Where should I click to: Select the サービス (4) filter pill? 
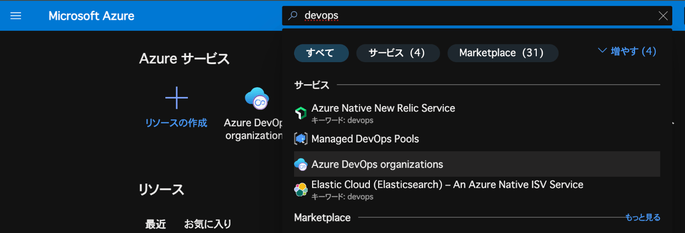click(x=398, y=53)
